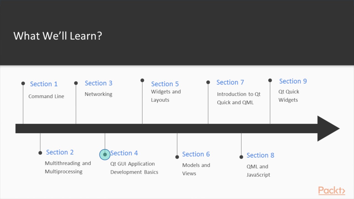The width and height of the screenshot is (354, 199).
Task: Click the Section 6 timeline dot
Action: coord(177,157)
